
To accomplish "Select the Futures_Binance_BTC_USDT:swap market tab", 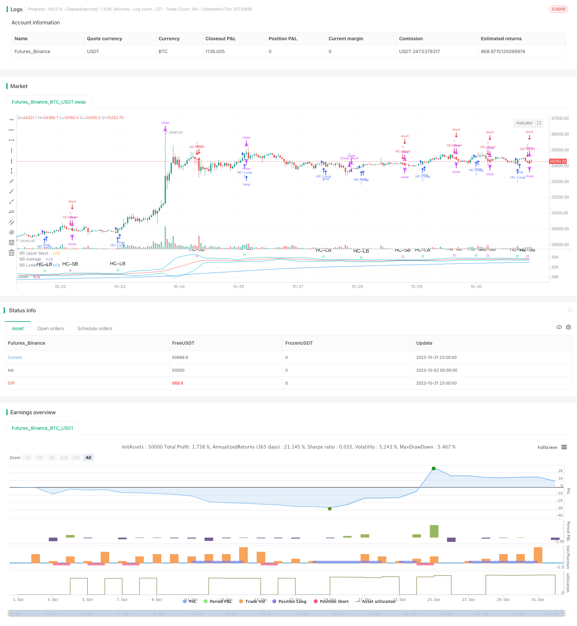I will pos(49,102).
